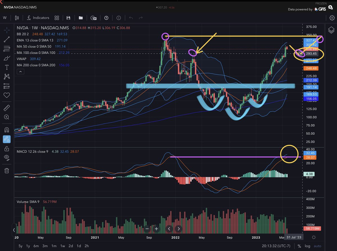337x251 pixels.
Task: Toggle percent scale
Action: tap(299, 246)
